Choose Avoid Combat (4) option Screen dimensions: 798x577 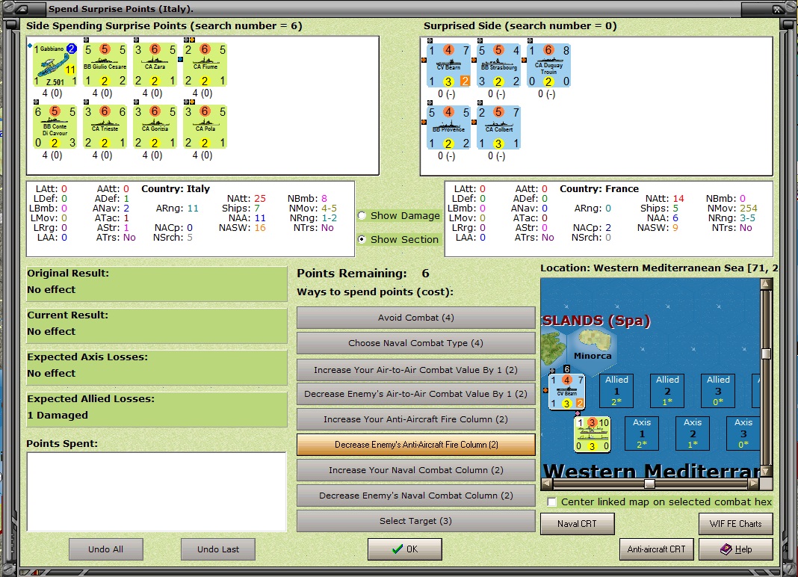415,318
